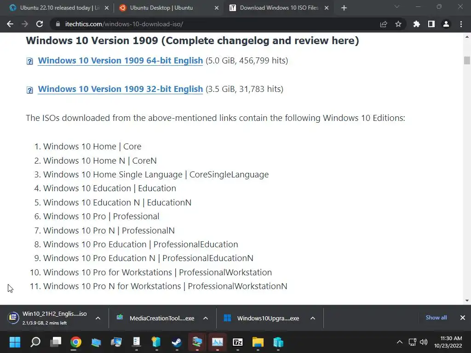Expand options for MediaCreationTool download
471x353 pixels.
click(x=206, y=318)
